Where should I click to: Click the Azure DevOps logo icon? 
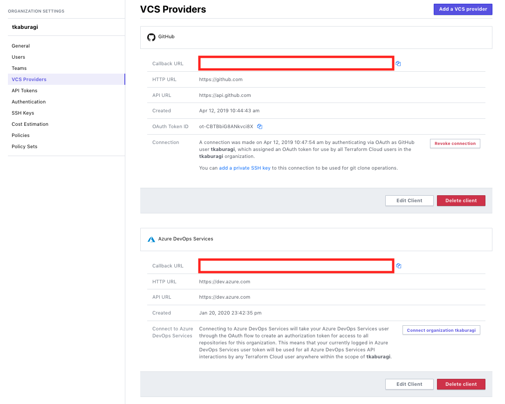[151, 239]
